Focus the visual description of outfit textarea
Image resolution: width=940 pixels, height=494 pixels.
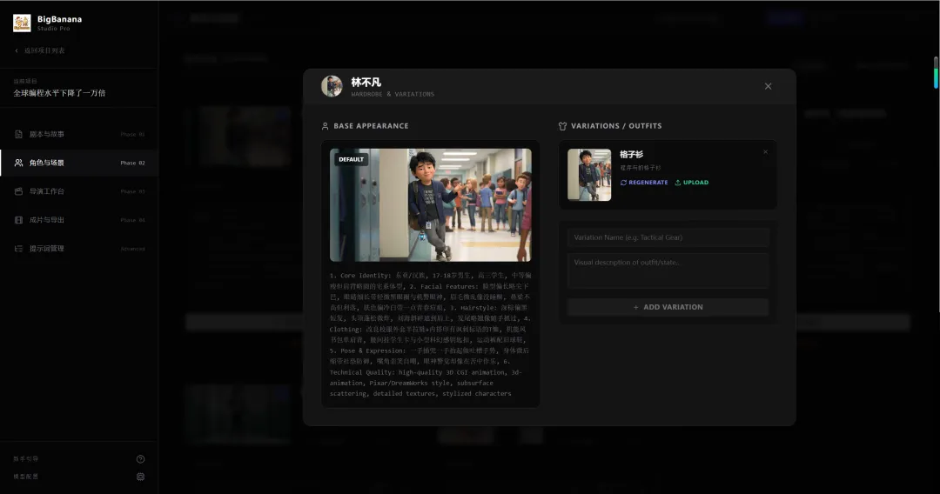click(668, 270)
